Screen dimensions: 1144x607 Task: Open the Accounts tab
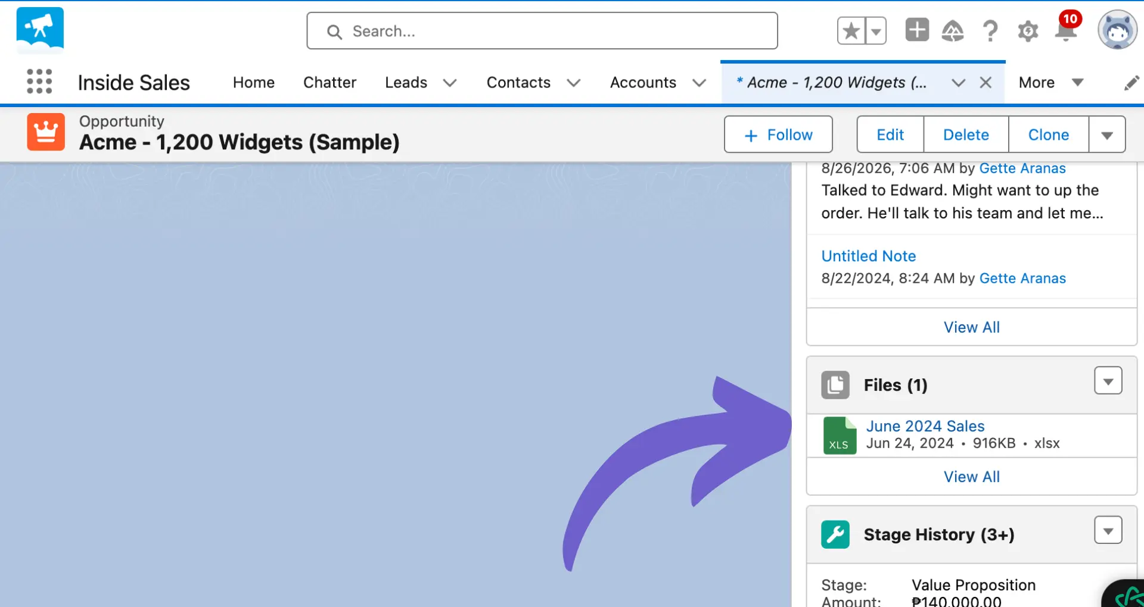[x=643, y=83]
